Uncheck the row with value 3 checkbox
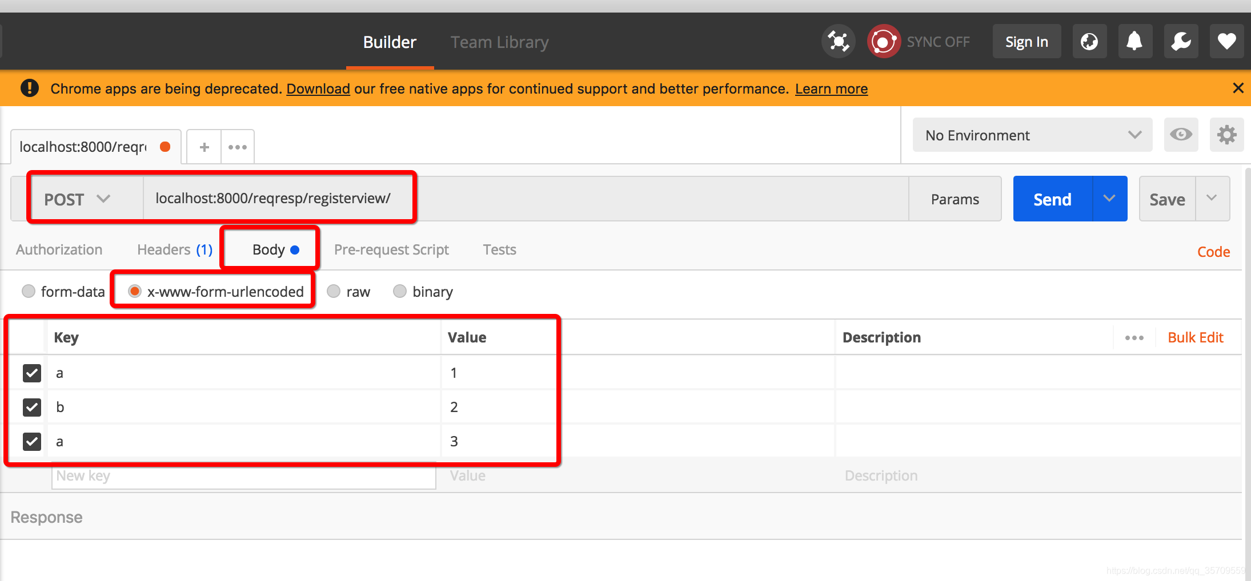 32,442
